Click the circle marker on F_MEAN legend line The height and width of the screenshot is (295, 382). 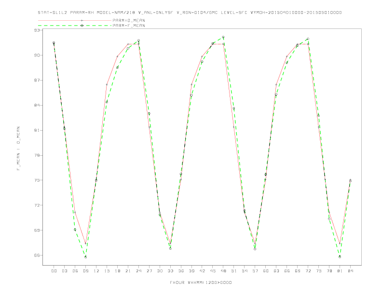(x=82, y=26)
